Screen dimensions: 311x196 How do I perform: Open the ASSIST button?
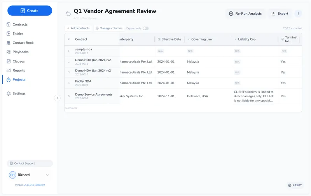295,185
